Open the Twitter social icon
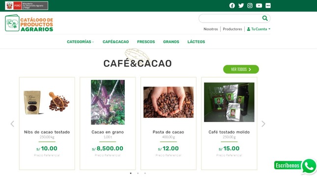 pyautogui.click(x=241, y=6)
